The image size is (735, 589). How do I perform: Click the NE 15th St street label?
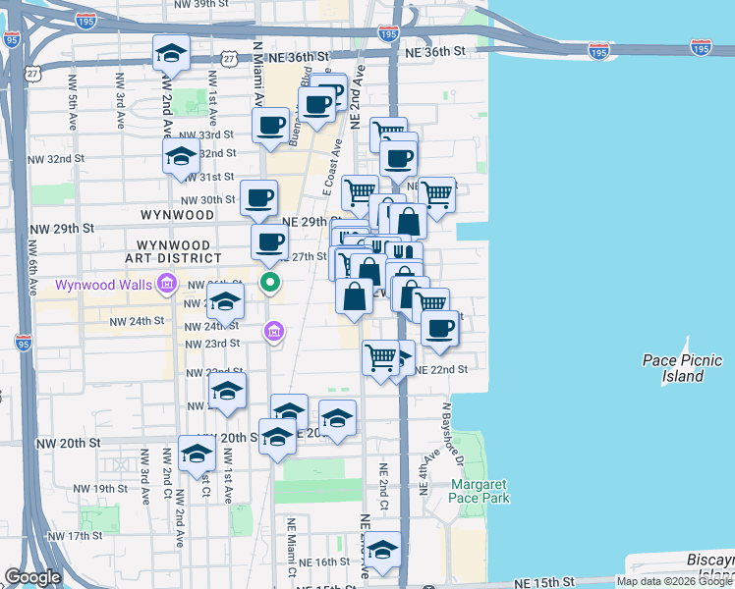[544, 582]
